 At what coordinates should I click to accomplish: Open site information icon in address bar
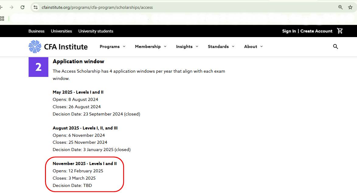coord(36,7)
